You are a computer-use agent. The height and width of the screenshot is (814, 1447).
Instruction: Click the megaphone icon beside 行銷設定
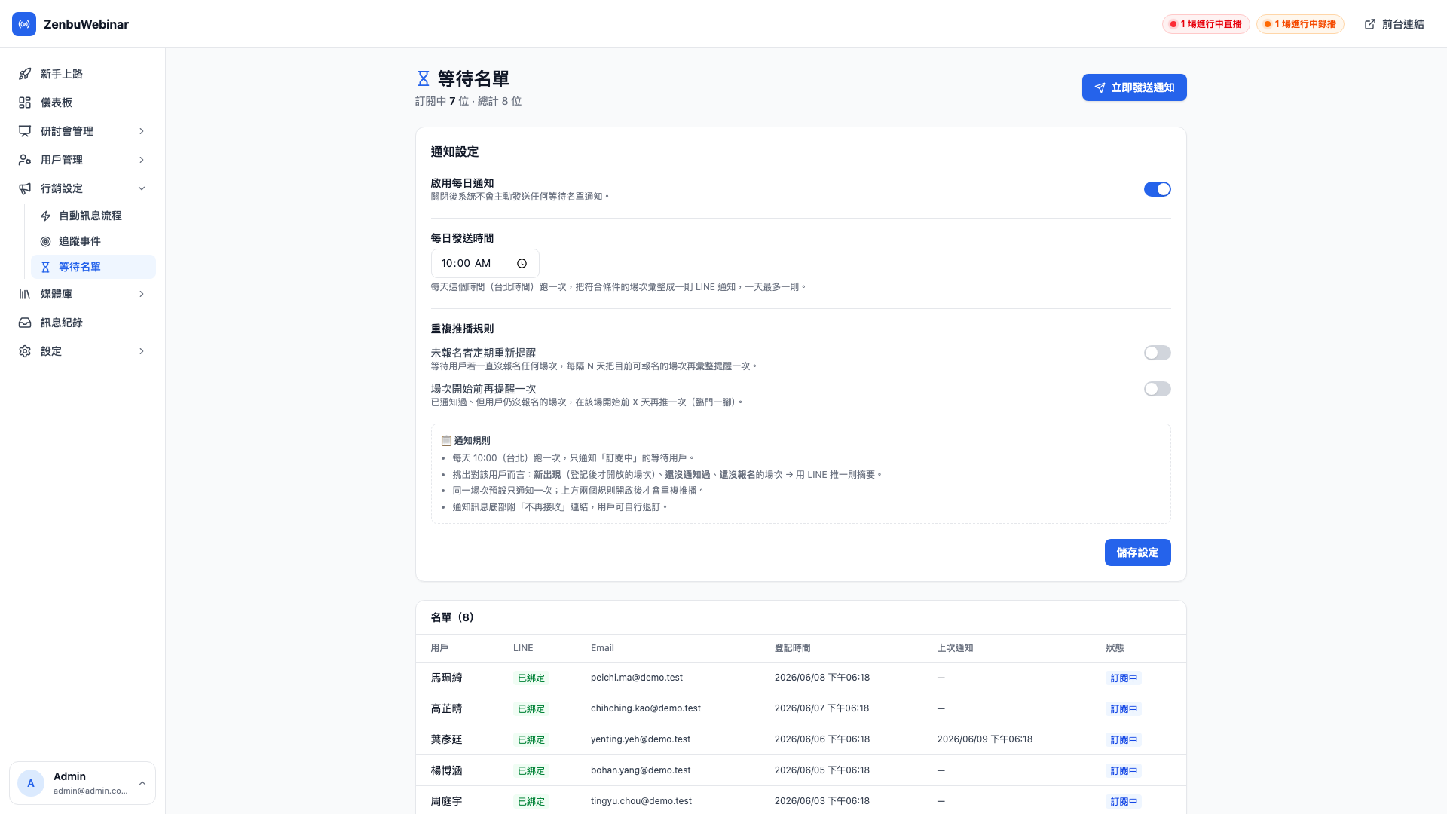pos(25,188)
